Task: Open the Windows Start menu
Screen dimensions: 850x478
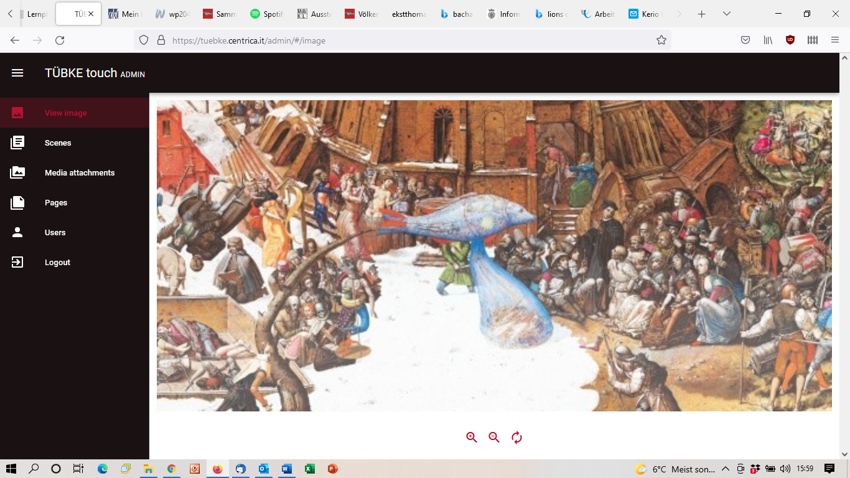Action: pos(11,469)
